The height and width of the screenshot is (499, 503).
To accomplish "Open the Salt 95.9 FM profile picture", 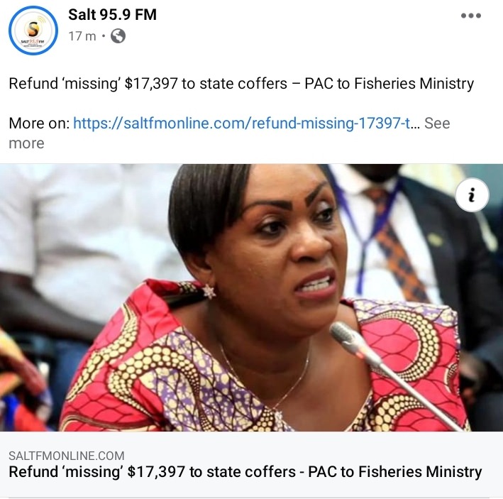I will (x=33, y=31).
